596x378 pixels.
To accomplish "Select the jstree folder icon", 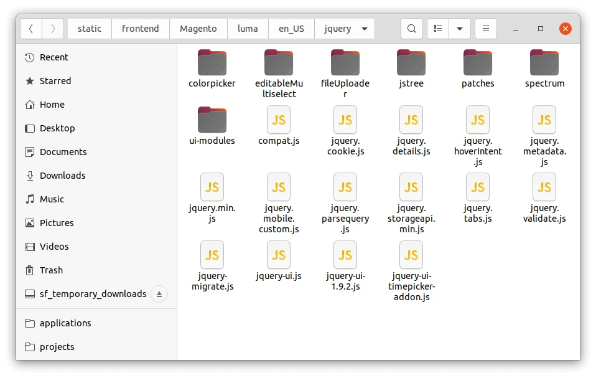I will 411,63.
